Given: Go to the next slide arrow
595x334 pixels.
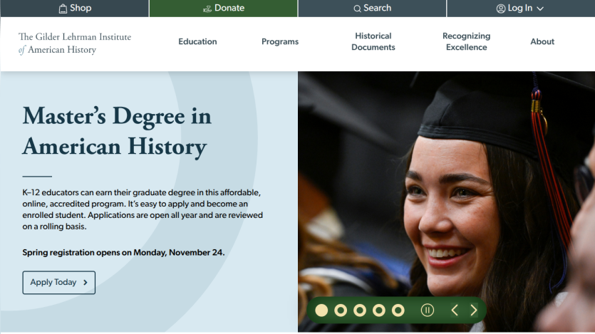Looking at the screenshot, I should pos(474,310).
